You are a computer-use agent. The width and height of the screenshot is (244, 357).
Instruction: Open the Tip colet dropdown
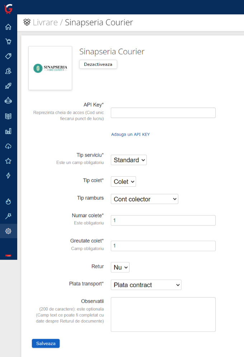click(123, 182)
